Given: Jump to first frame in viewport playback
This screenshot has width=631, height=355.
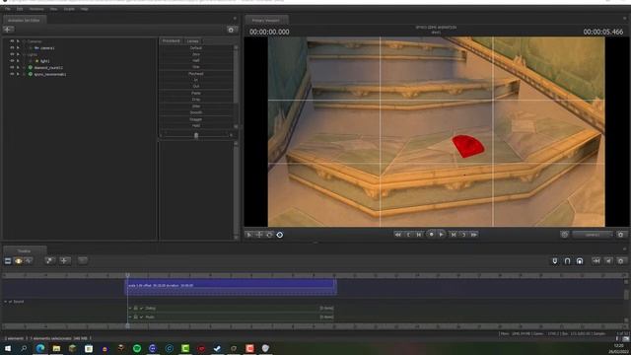Looking at the screenshot, I should click(397, 235).
